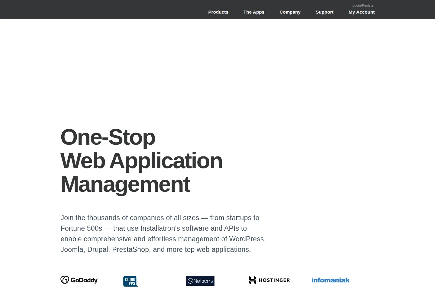Open the My Account menu

point(362,12)
